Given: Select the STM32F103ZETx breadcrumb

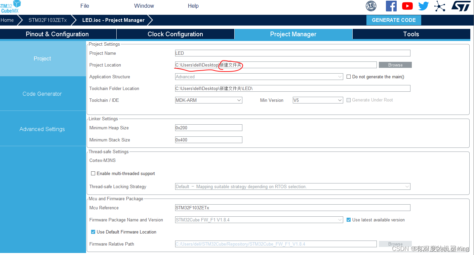Looking at the screenshot, I should pos(47,20).
